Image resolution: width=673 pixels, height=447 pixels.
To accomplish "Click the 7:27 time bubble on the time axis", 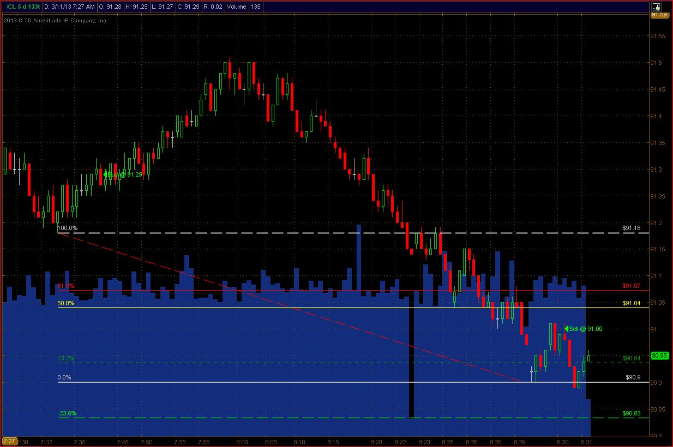I will pyautogui.click(x=9, y=441).
